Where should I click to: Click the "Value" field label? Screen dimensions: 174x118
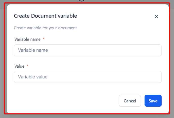20,66
